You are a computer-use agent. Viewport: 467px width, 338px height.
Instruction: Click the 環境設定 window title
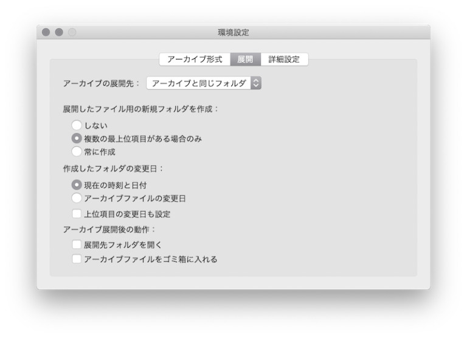233,32
